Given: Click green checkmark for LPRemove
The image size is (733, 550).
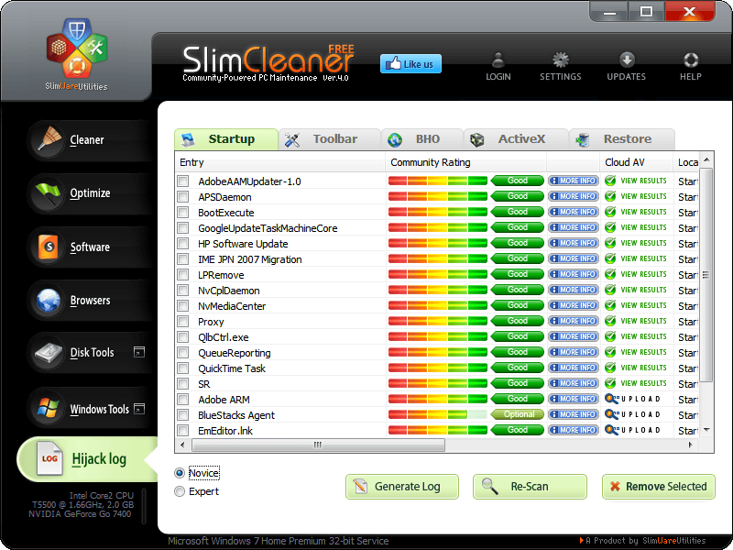Looking at the screenshot, I should click(610, 274).
